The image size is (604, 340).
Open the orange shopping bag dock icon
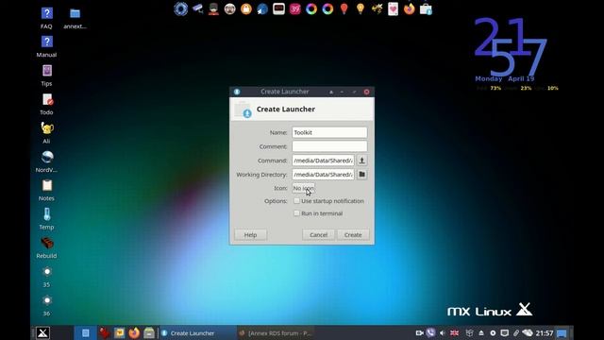[246, 8]
